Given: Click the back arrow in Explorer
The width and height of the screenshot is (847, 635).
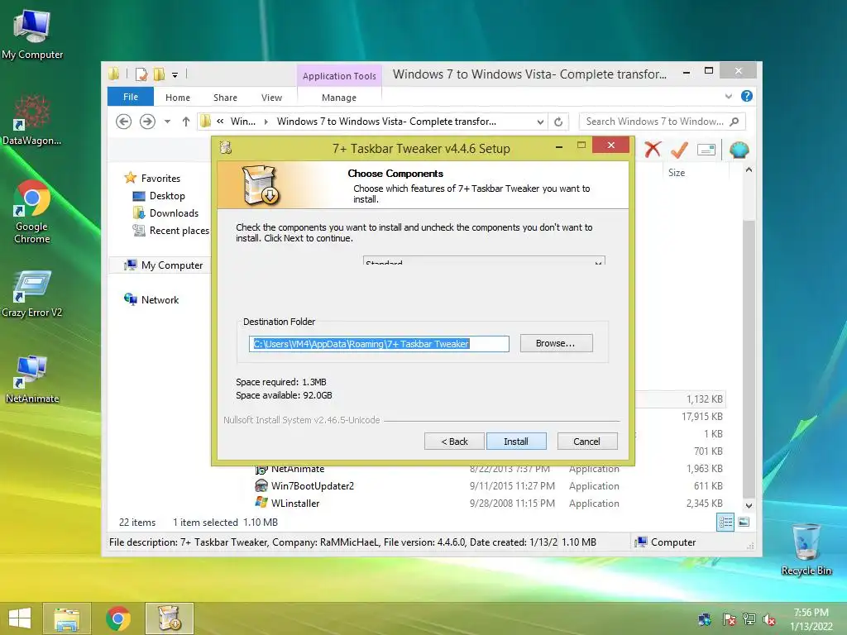Looking at the screenshot, I should click(x=124, y=122).
